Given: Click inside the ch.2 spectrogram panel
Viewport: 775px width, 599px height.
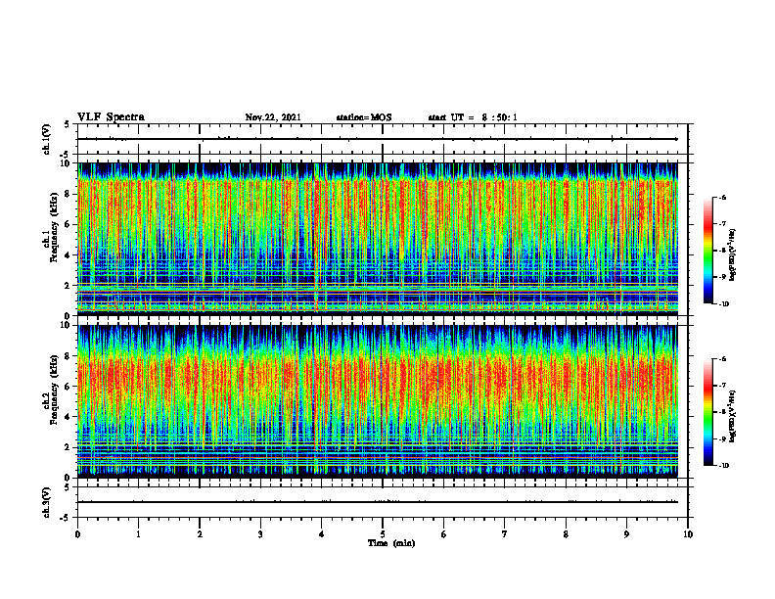Looking at the screenshot, I should click(x=378, y=401).
